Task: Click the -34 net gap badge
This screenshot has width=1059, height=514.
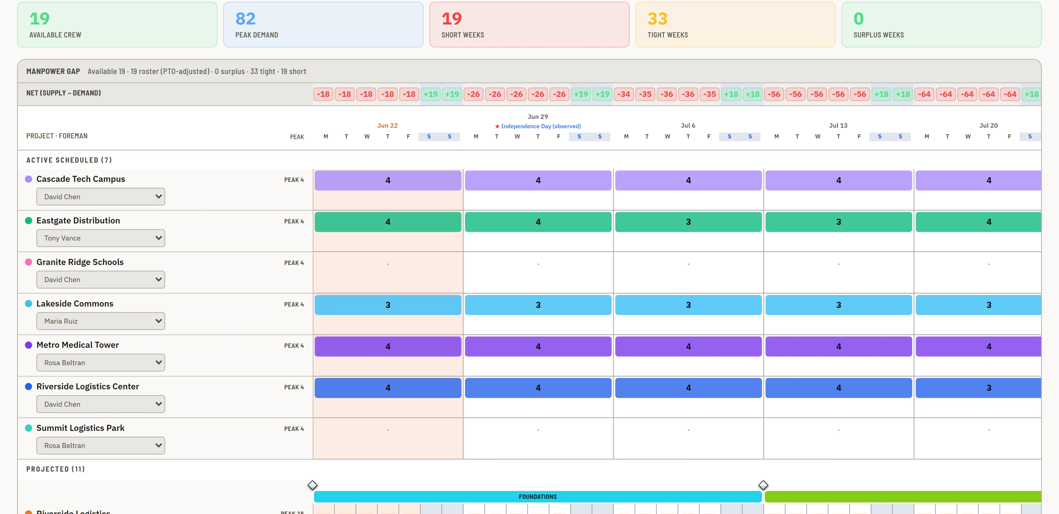Action: click(x=624, y=94)
